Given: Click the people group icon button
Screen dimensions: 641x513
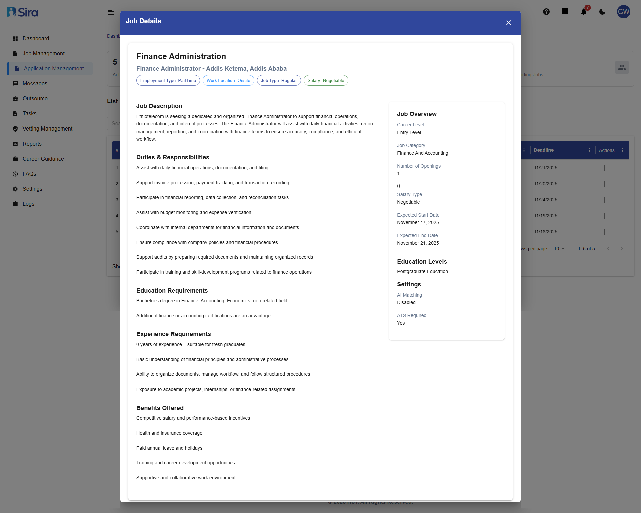Looking at the screenshot, I should [622, 67].
